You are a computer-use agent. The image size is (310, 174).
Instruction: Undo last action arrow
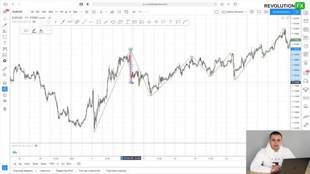tap(140, 12)
